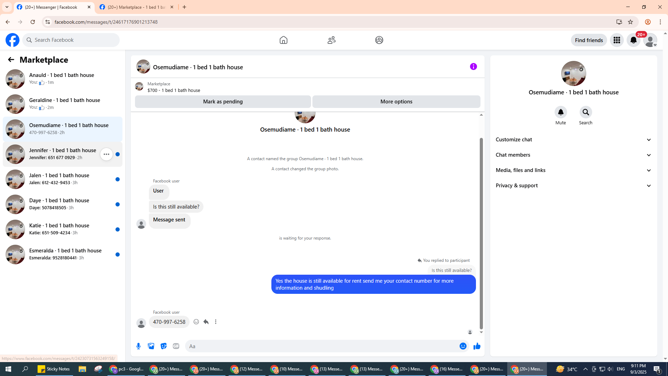Viewport: 668px width, 376px height.
Task: Reload the page
Action: click(33, 22)
